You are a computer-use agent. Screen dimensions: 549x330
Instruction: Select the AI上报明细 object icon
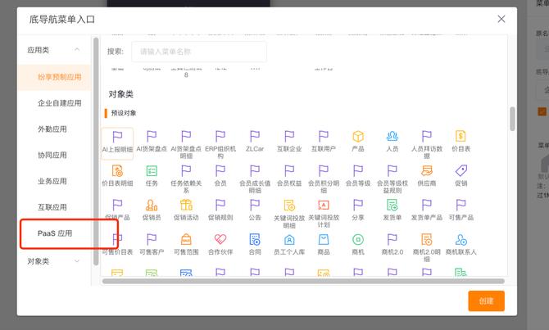point(117,137)
